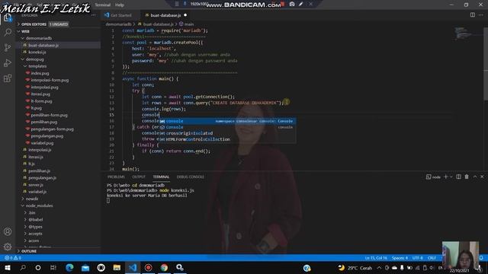488x274 pixels.
Task: Open Microsoft Edge from the taskbar
Action: coord(69,267)
